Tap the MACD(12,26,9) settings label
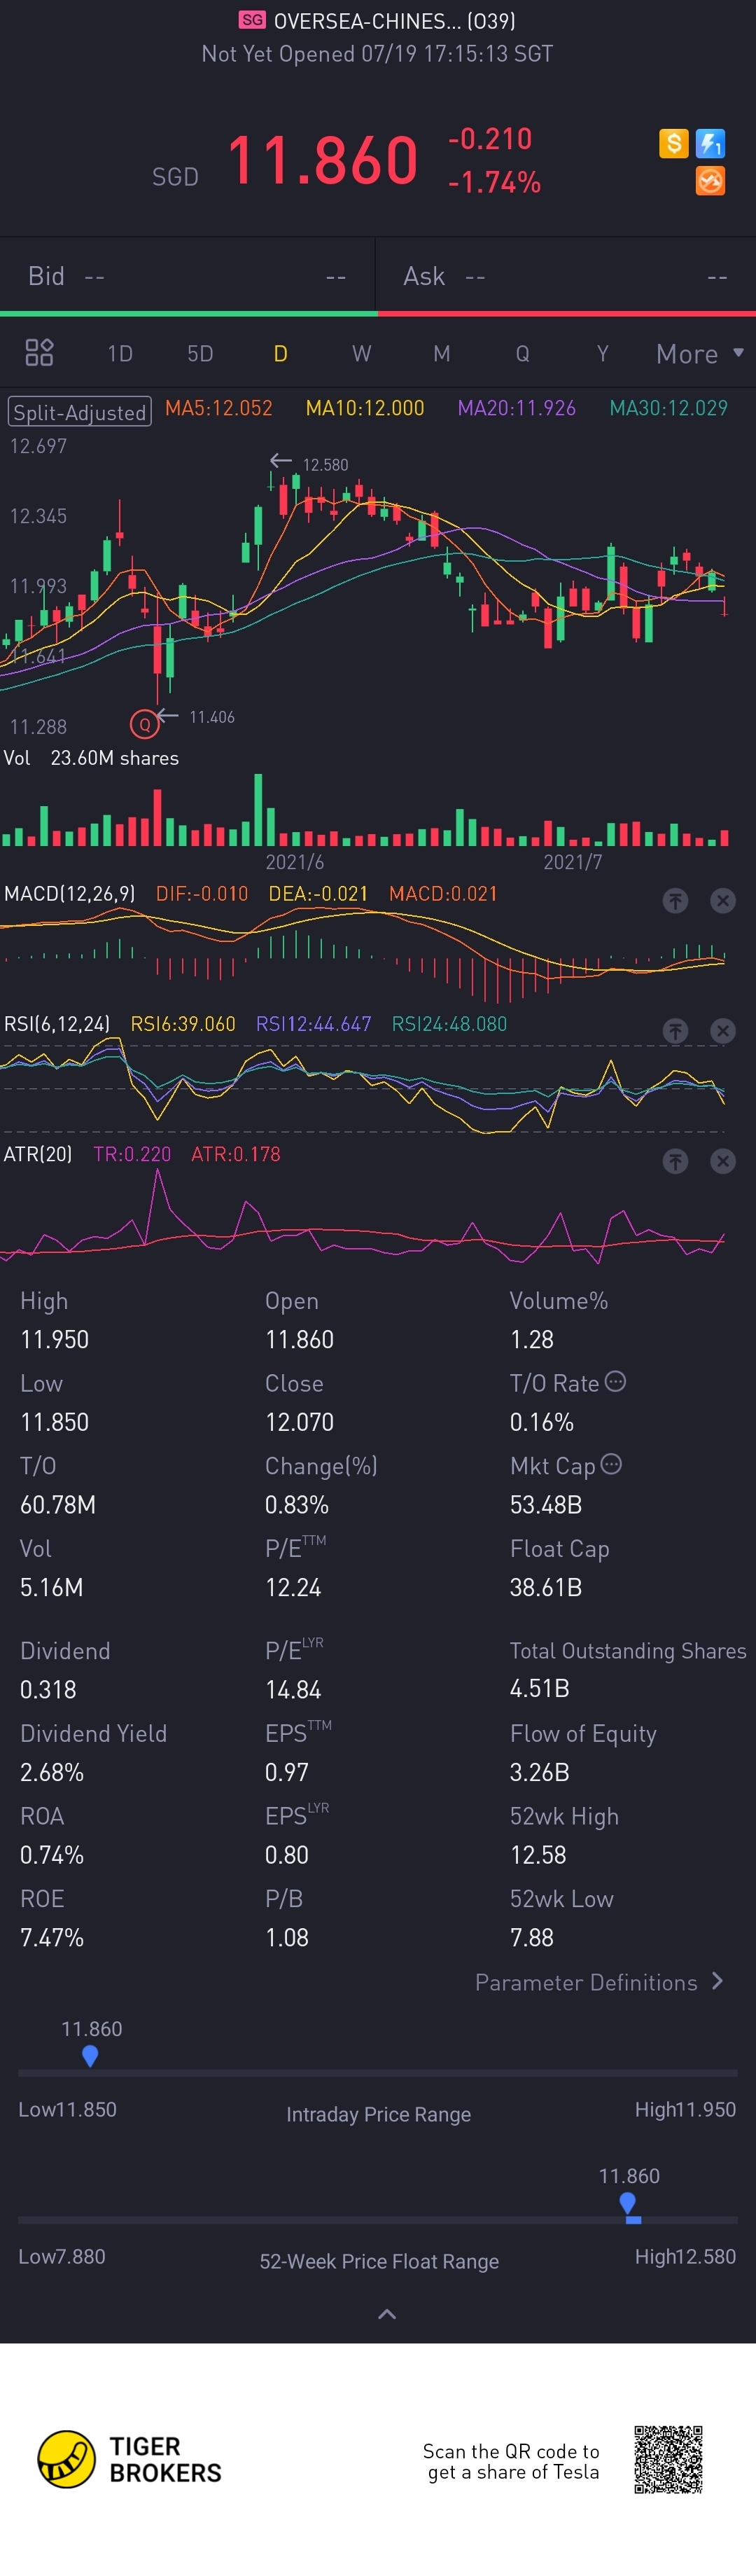 click(x=70, y=894)
